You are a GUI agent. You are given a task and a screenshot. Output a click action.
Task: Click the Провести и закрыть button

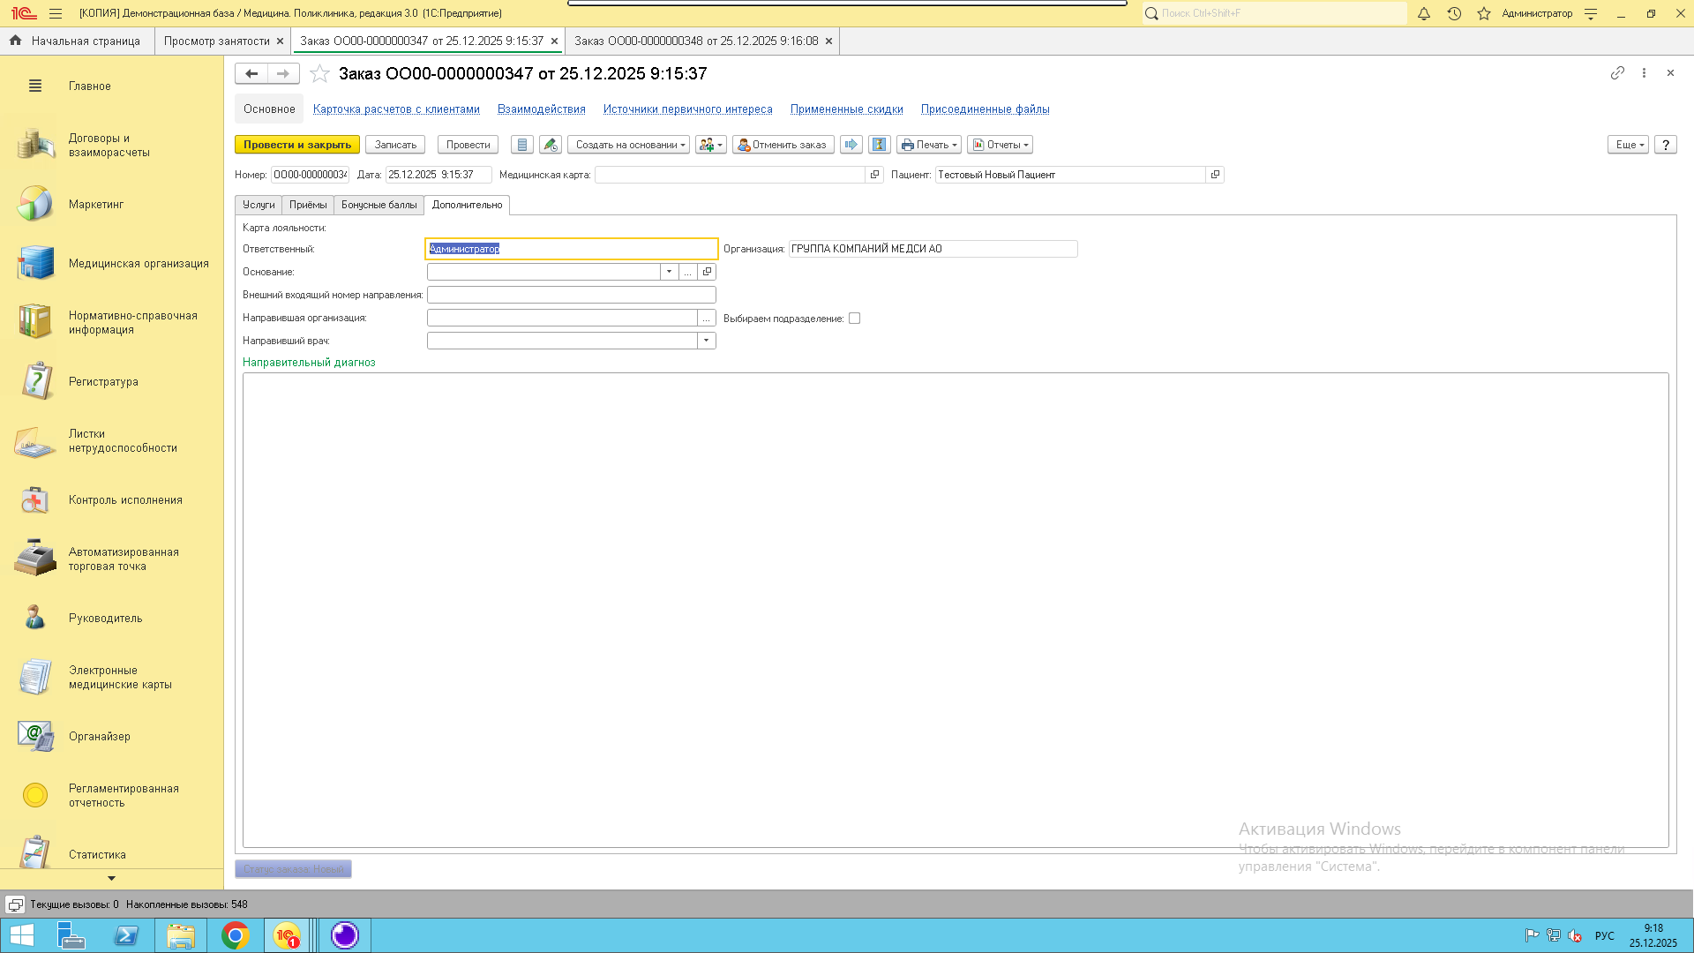[x=296, y=145]
